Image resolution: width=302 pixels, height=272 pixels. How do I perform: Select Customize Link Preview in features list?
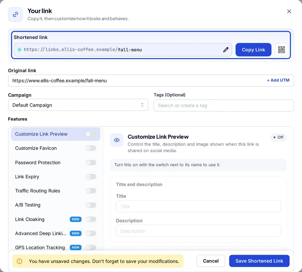(x=56, y=134)
